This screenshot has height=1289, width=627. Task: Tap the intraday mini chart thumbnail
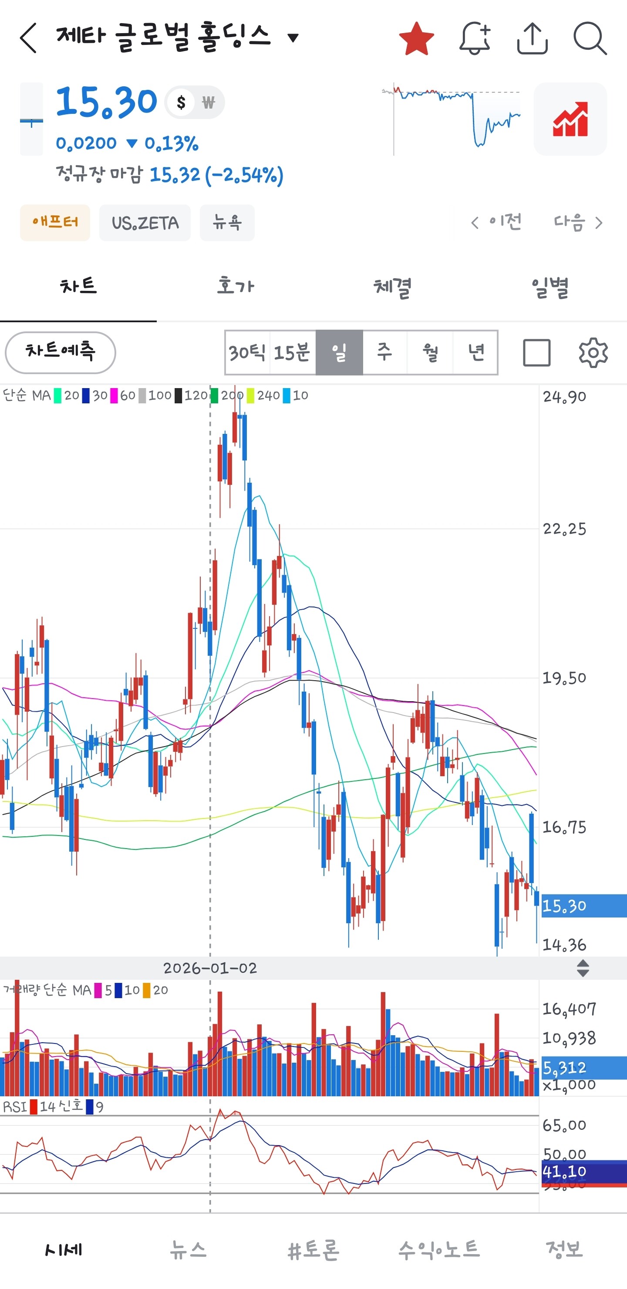click(451, 119)
